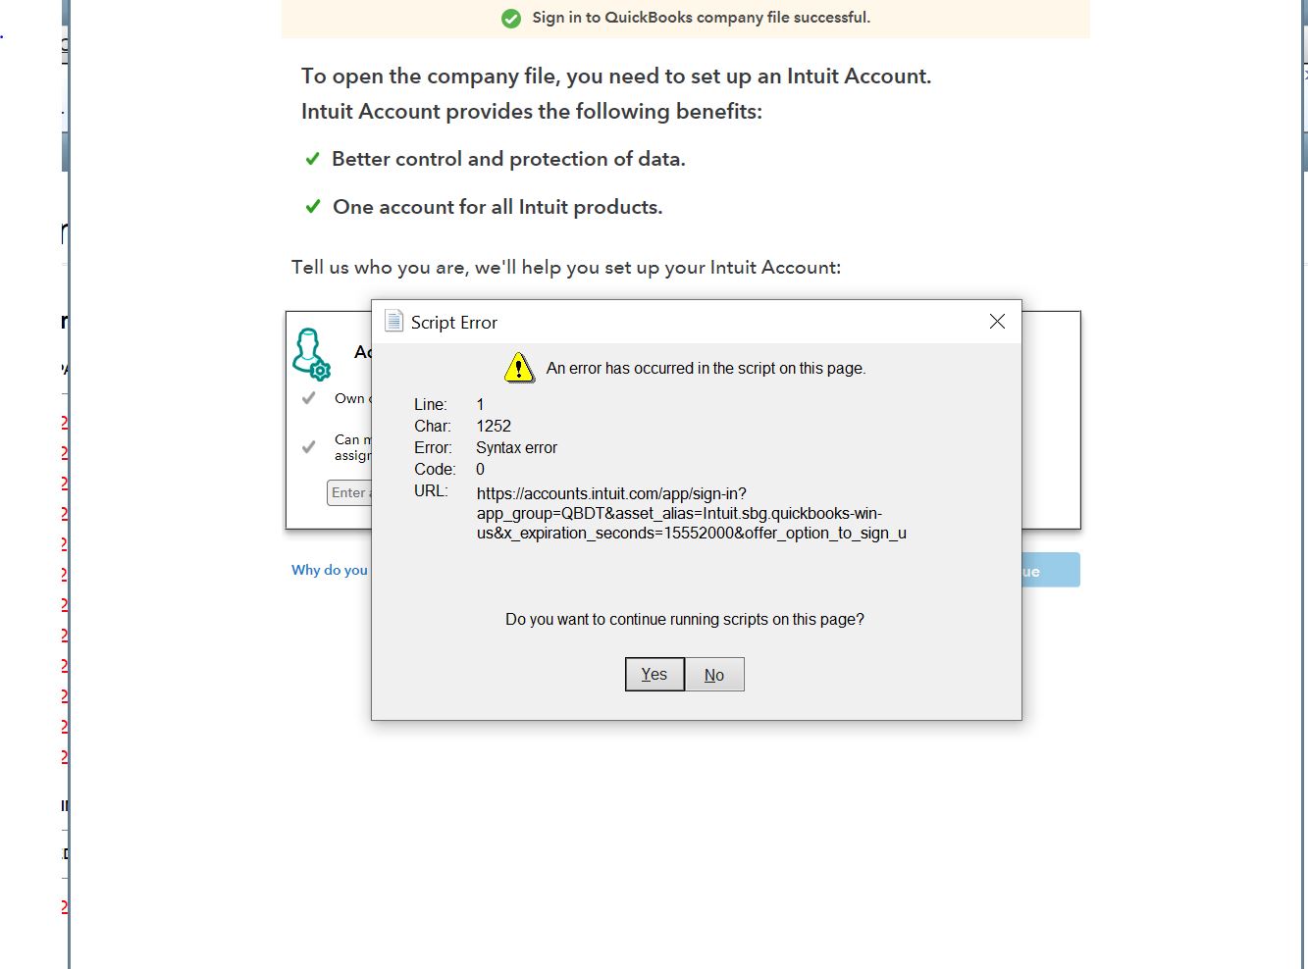Click the partially hidden blue Continue button

(1051, 570)
